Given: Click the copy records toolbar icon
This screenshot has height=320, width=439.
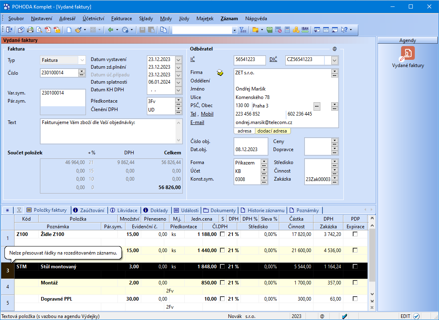Looking at the screenshot, I should (21, 30).
